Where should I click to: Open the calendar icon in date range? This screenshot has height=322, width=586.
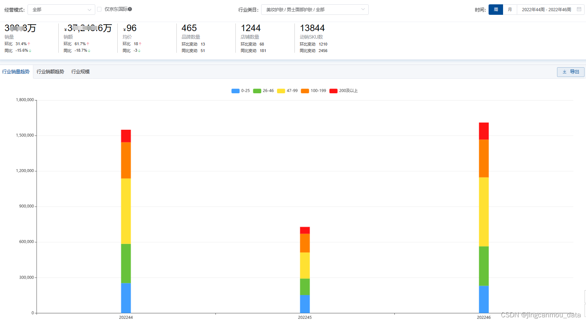[579, 9]
